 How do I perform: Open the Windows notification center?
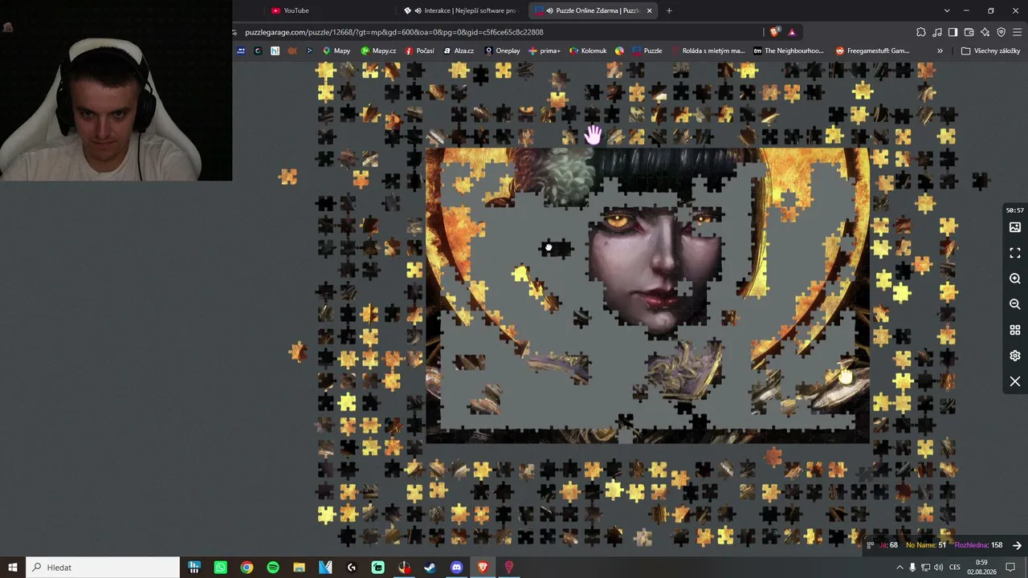1010,568
